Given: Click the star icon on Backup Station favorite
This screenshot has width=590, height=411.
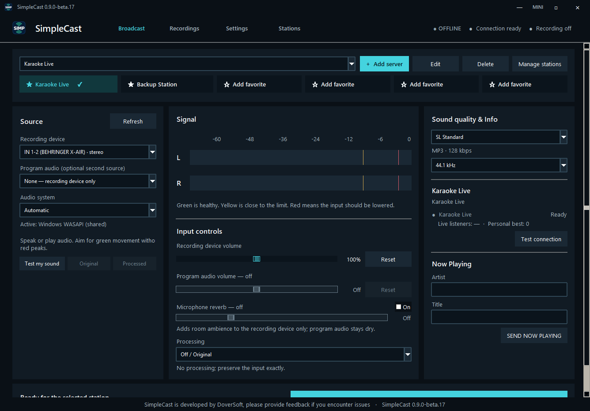Looking at the screenshot, I should [x=131, y=85].
